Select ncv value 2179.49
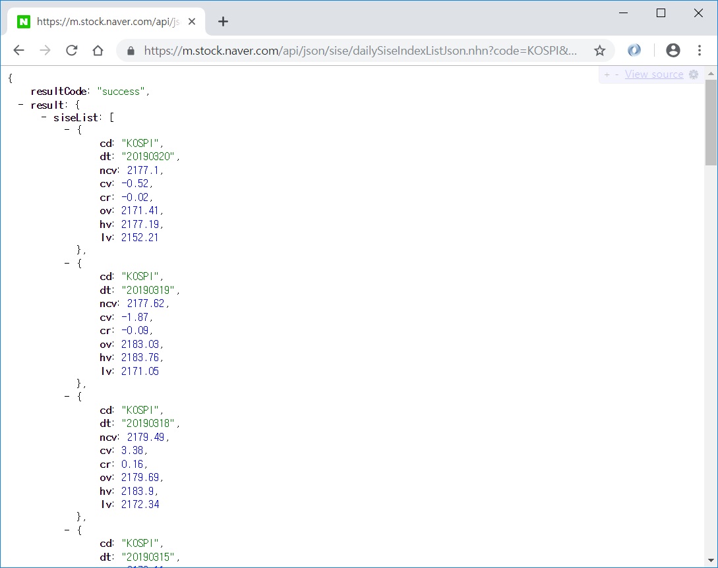 coord(146,437)
